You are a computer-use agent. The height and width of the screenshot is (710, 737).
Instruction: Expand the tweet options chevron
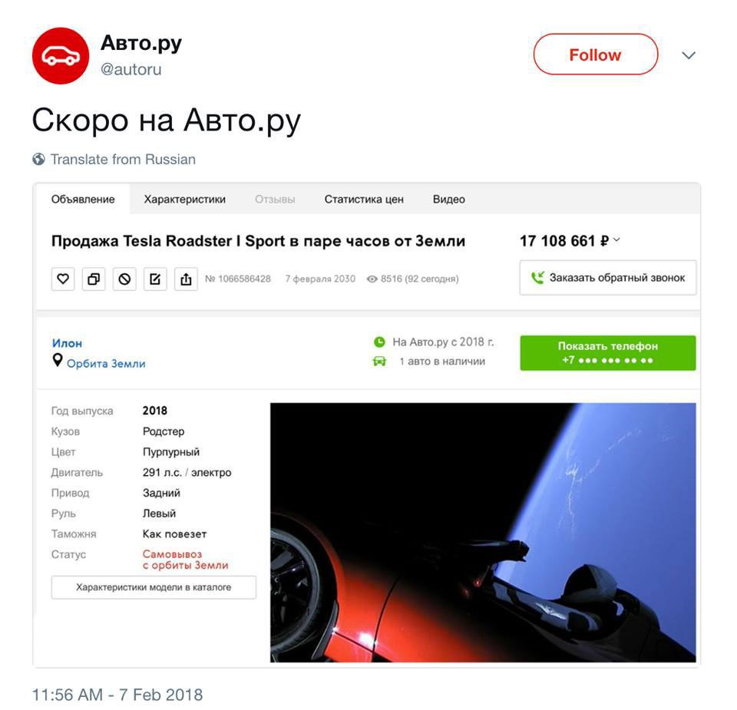coord(689,55)
